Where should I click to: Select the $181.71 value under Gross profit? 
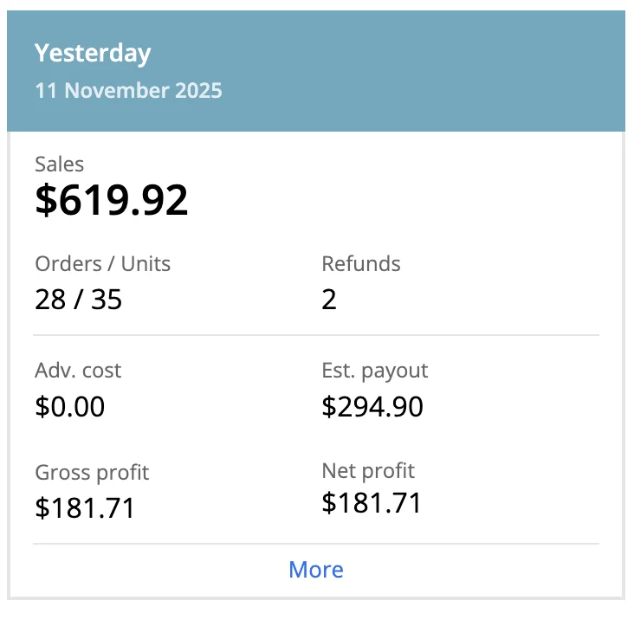click(x=85, y=507)
